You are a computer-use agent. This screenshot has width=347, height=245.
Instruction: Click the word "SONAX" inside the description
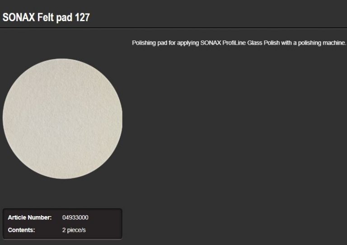tap(211, 43)
